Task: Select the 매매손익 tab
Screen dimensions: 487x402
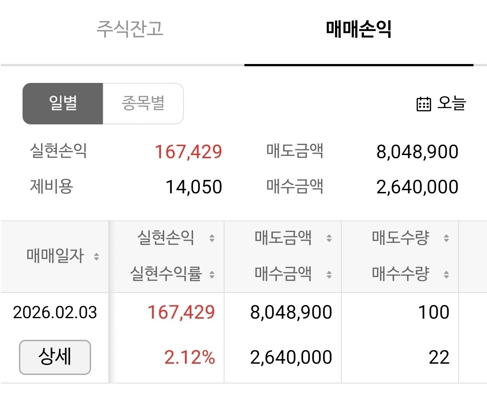Action: 359,29
